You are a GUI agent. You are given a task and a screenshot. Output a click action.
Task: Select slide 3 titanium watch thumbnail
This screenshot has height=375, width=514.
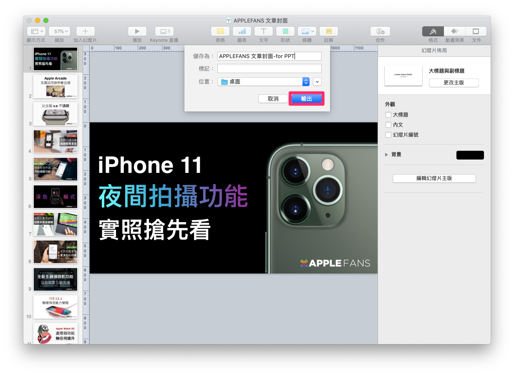pos(55,114)
